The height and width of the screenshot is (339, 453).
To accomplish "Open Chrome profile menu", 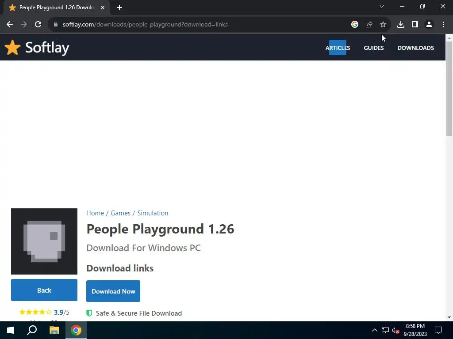I will coord(429,25).
